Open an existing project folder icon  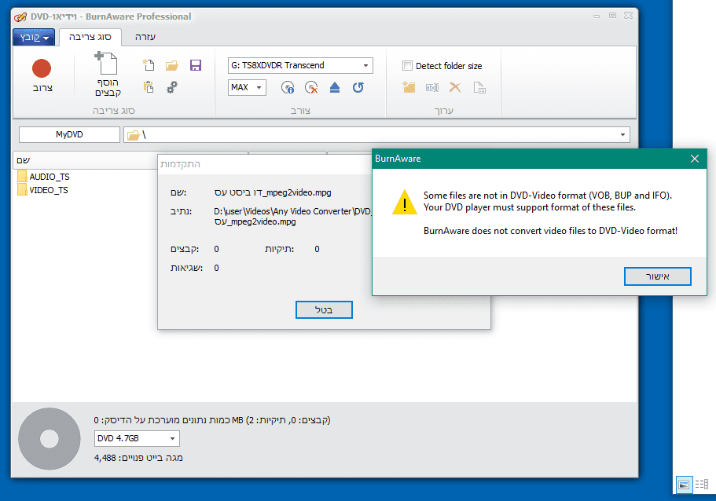171,65
